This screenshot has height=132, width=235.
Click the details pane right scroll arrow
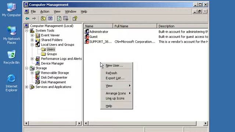click(206, 124)
